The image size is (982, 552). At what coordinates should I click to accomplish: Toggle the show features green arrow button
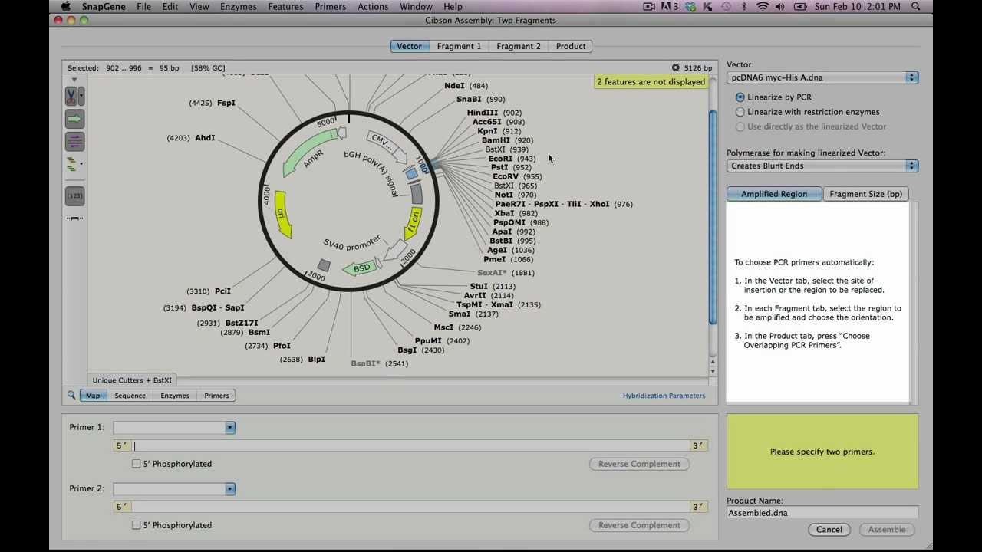pos(74,119)
